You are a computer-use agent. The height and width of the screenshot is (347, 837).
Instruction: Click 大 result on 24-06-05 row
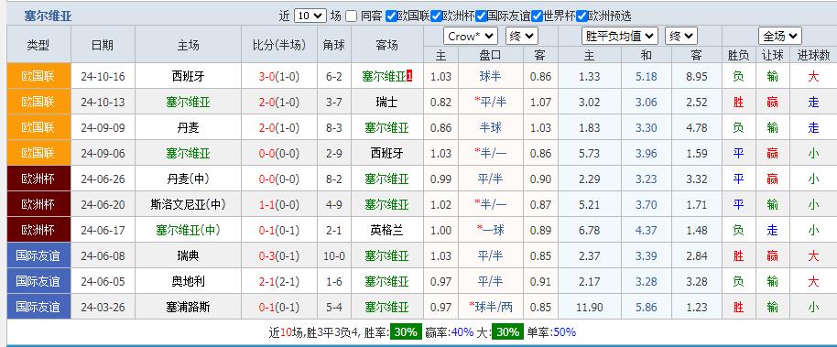[x=813, y=281]
